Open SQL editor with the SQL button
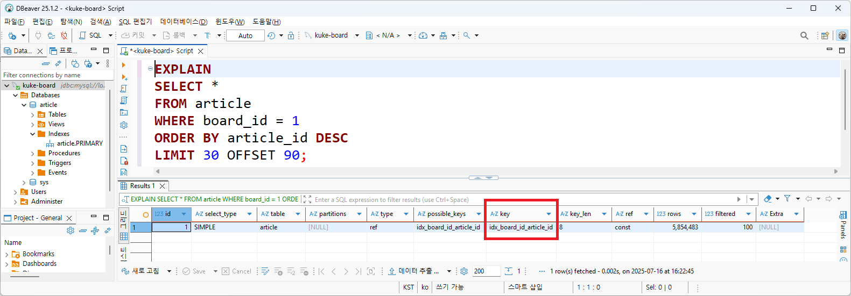 pos(90,35)
